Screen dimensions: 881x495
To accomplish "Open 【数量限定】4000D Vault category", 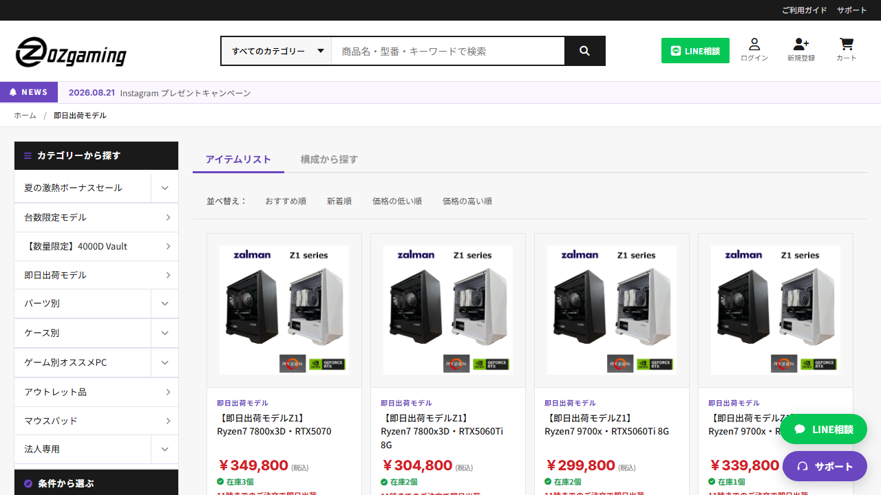I will [96, 246].
